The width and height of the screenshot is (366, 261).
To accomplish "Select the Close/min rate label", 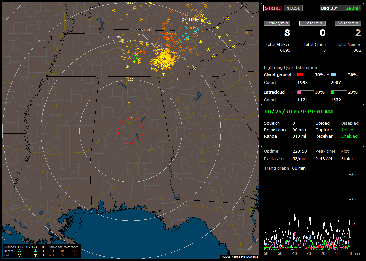I will tap(312, 23).
